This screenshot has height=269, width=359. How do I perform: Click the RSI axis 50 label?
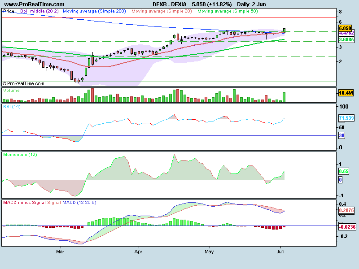click(x=342, y=127)
